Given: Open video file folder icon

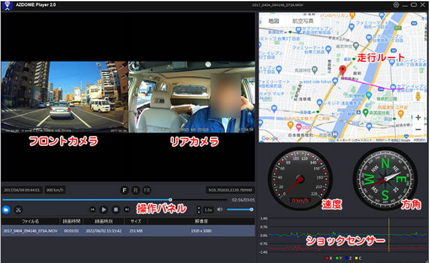Looking at the screenshot, I should 6,210.
